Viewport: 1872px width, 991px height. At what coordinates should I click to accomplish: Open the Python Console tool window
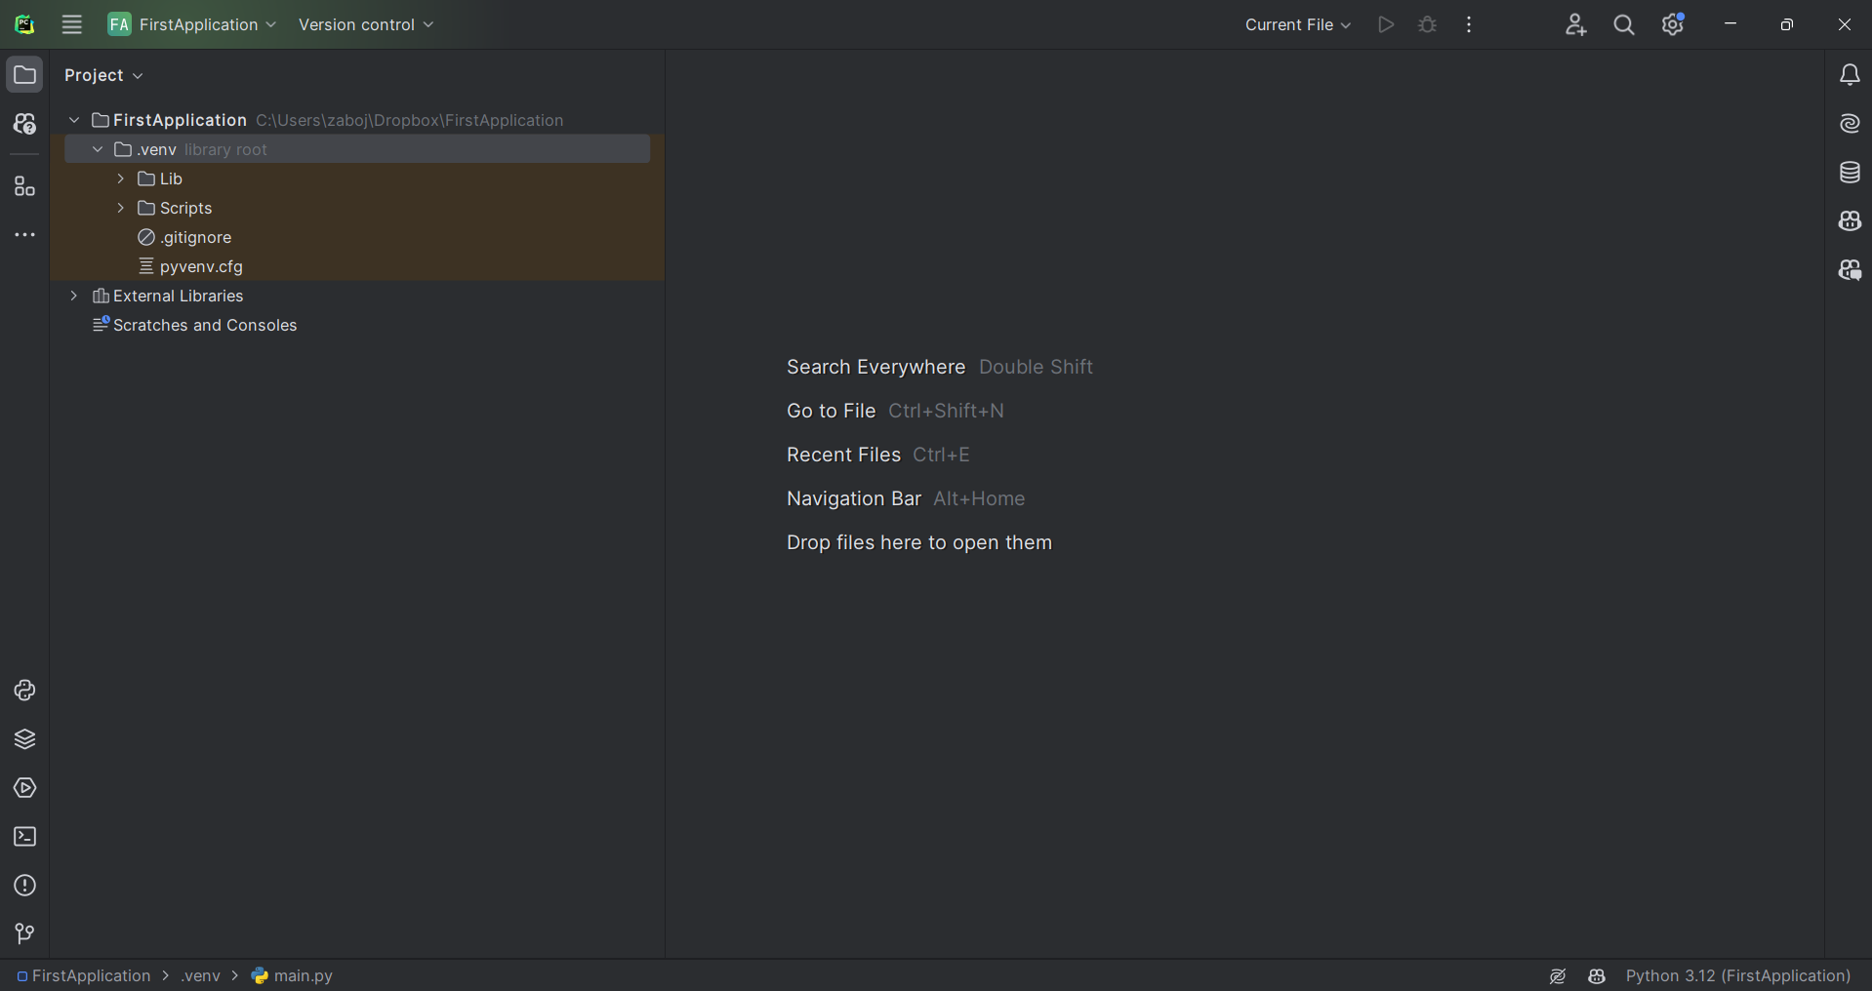point(24,691)
